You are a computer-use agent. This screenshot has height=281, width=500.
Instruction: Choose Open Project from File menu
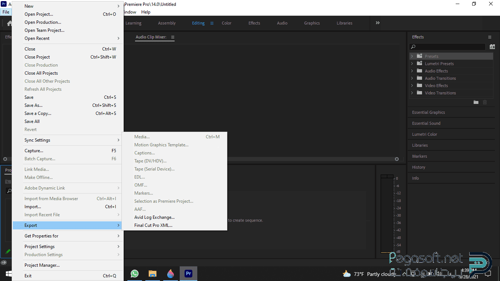point(68,14)
